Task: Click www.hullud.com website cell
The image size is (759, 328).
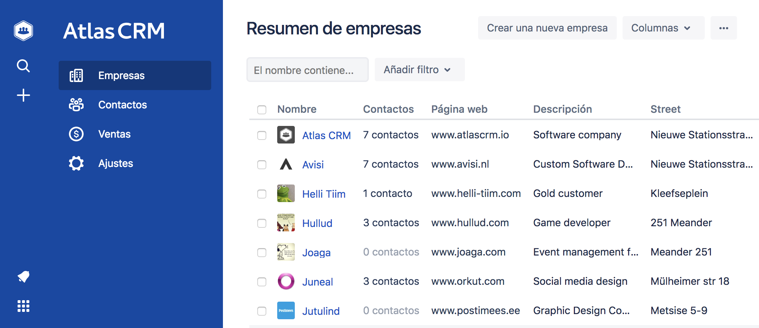Action: coord(470,223)
